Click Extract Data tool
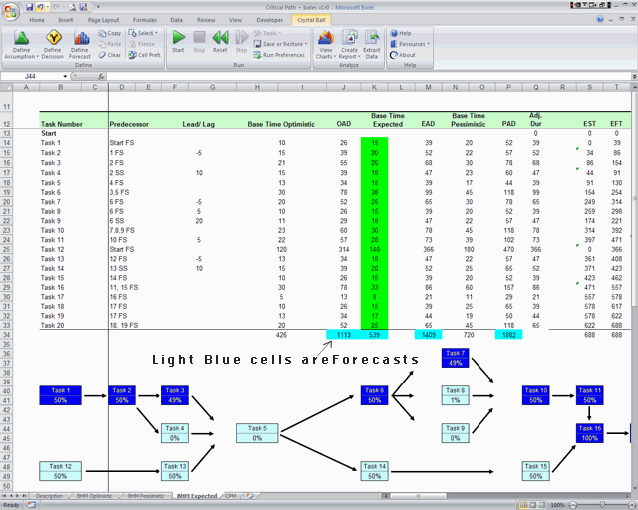The image size is (638, 510). click(372, 45)
